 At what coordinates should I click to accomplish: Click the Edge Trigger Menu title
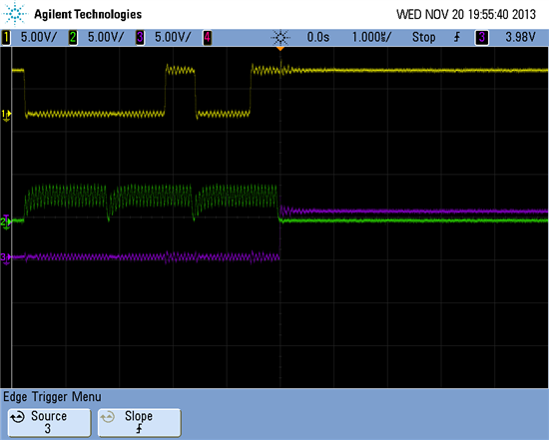52,397
